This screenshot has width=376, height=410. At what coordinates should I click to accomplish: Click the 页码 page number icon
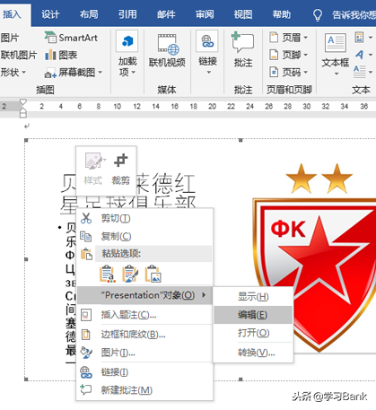274,72
